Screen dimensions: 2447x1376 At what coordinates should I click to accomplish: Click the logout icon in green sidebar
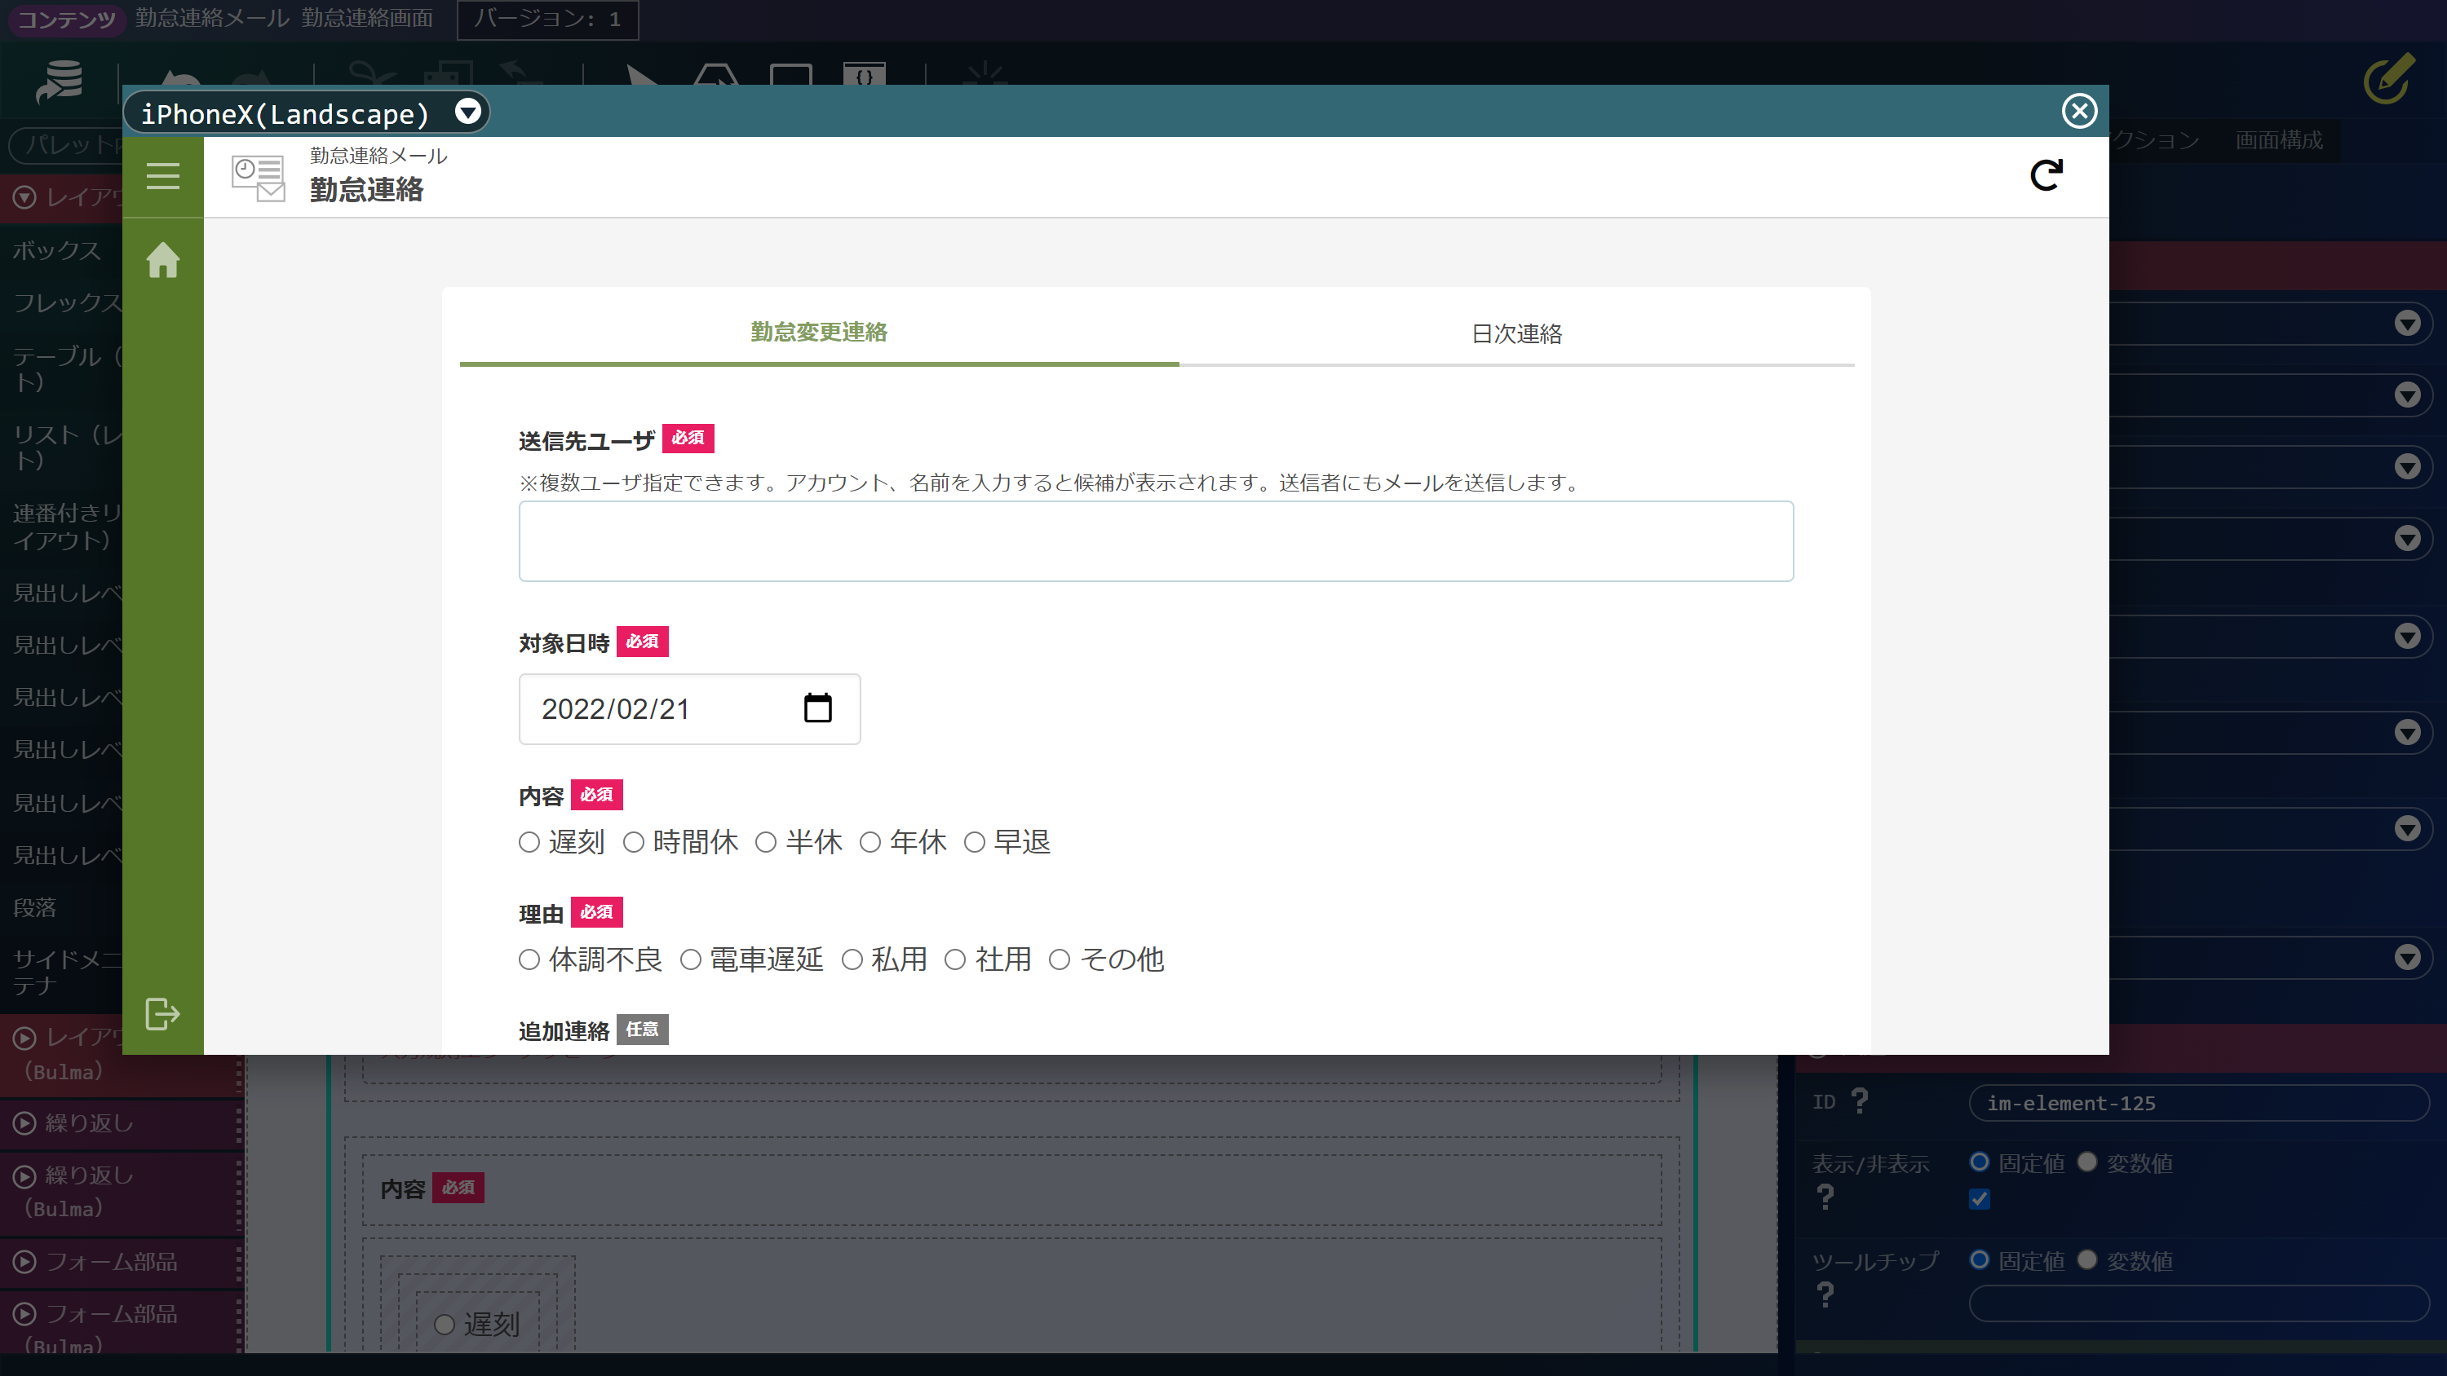coord(162,1013)
